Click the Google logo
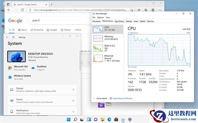 [x=15, y=21]
